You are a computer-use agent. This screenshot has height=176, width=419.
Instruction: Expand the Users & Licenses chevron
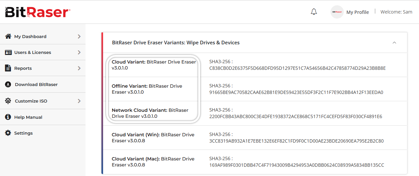pyautogui.click(x=79, y=52)
